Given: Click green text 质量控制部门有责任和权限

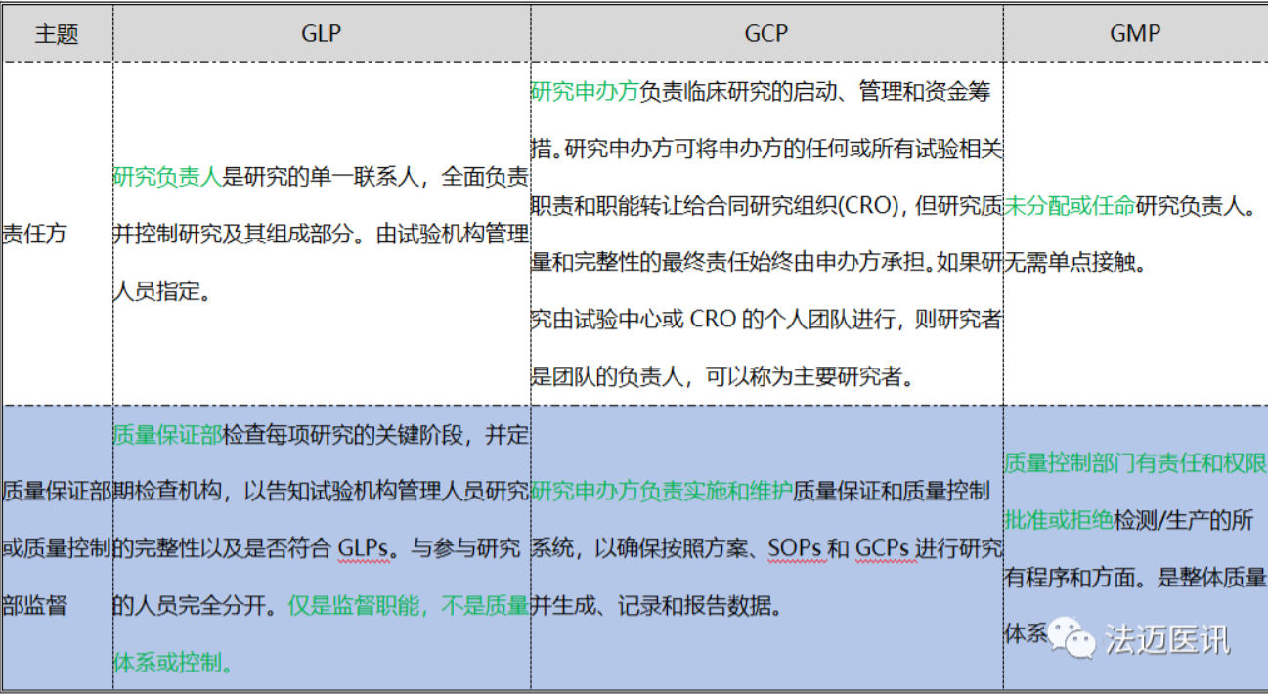Looking at the screenshot, I should pos(1134,463).
